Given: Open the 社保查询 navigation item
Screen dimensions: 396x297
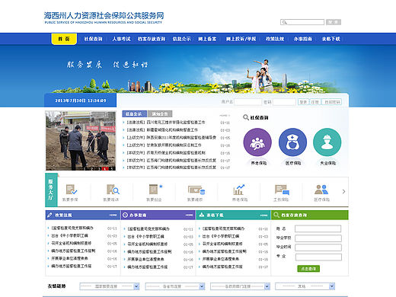Looking at the screenshot, I should pyautogui.click(x=93, y=39).
